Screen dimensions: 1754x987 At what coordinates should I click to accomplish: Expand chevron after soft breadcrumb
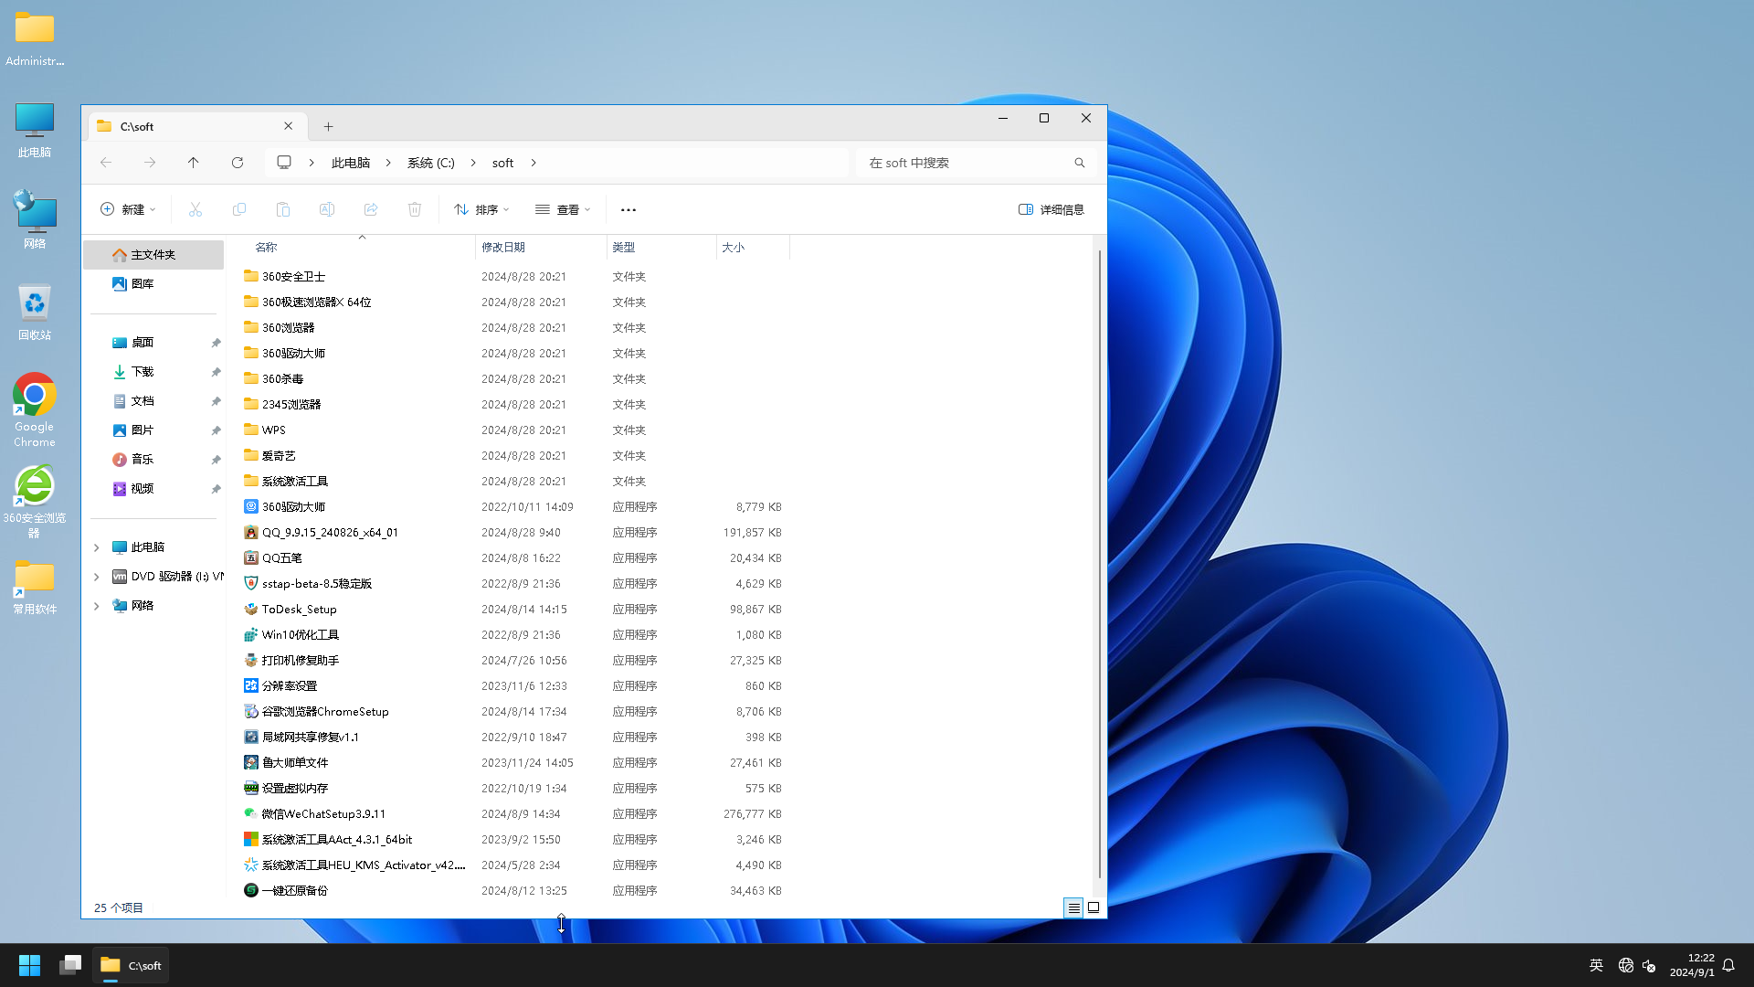(534, 163)
